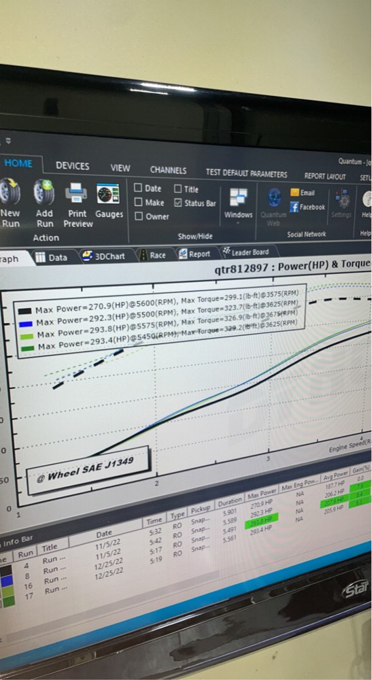Click the New Run tire icon
372x680 pixels.
click(10, 191)
